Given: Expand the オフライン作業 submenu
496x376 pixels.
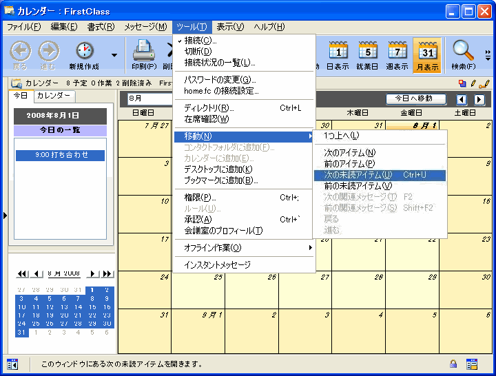Looking at the screenshot, I should [244, 247].
